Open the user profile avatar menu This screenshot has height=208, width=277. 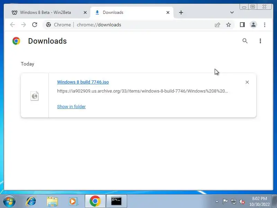point(253,25)
